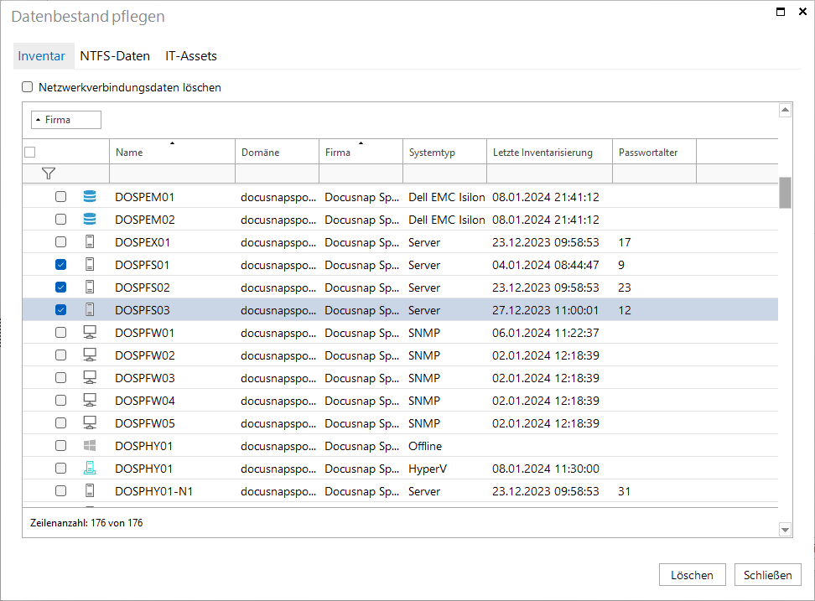Viewport: 815px width, 601px height.
Task: Click the outer scrollbar up arrow
Action: [786, 110]
